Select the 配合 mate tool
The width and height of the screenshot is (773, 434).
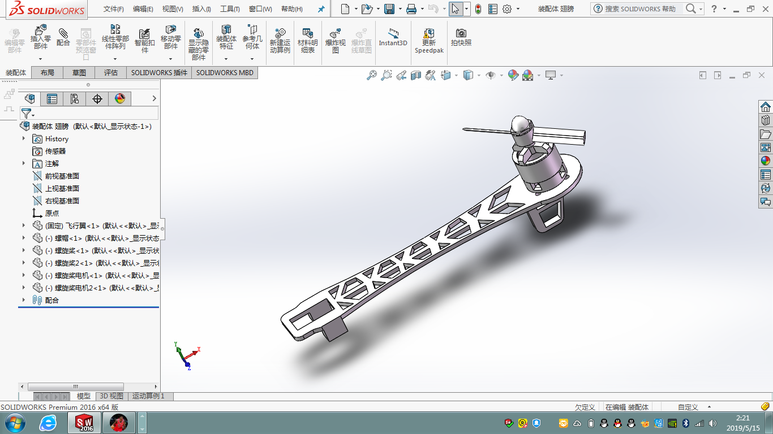pos(63,37)
